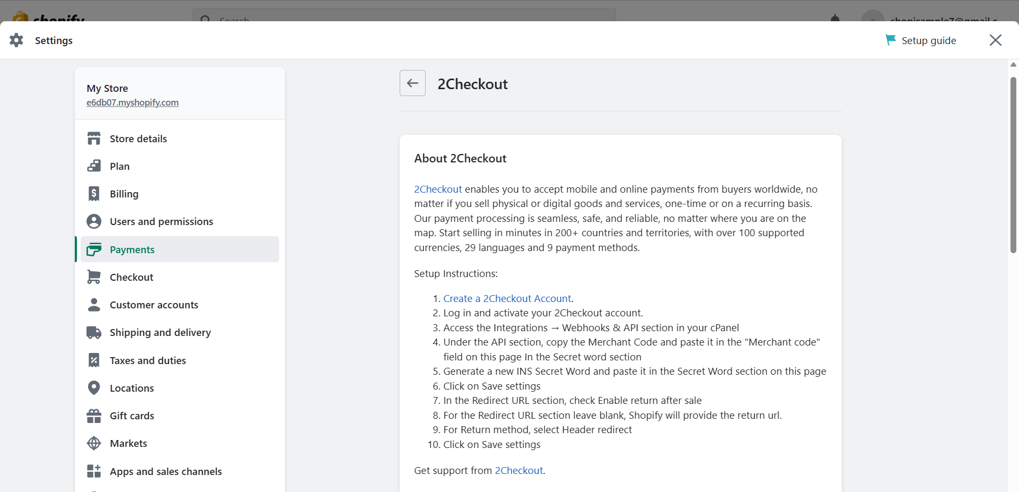Click the 2Checkout link in the description
Screen dimensions: 1019x492
438,189
